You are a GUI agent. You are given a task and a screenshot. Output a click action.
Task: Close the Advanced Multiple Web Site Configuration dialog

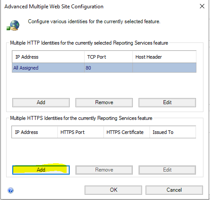coord(202,6)
